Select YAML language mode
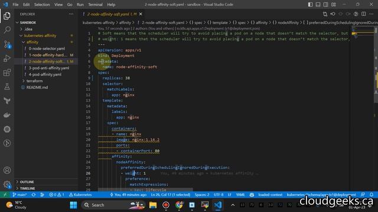The image size is (378, 212). 240,195
